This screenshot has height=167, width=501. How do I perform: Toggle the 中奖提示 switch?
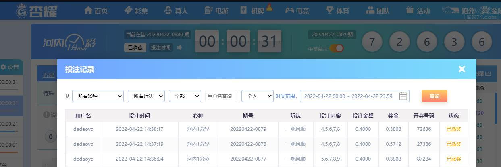[x=337, y=49]
